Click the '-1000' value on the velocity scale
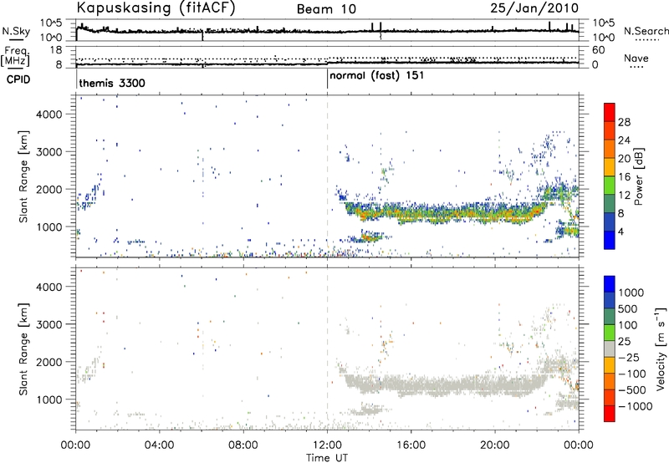 (636, 406)
